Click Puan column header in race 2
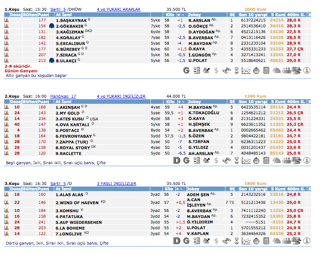The height and width of the screenshot is (255, 323). [x=43, y=102]
